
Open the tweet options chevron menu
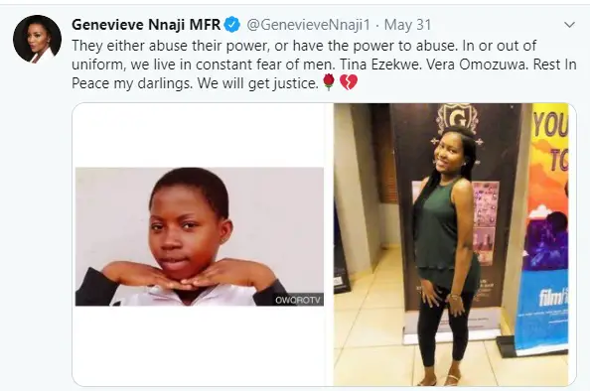[570, 25]
